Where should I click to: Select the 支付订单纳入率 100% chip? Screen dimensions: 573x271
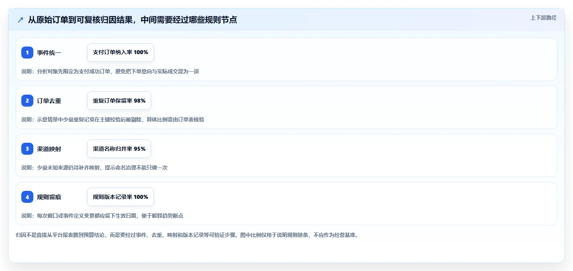click(x=121, y=53)
